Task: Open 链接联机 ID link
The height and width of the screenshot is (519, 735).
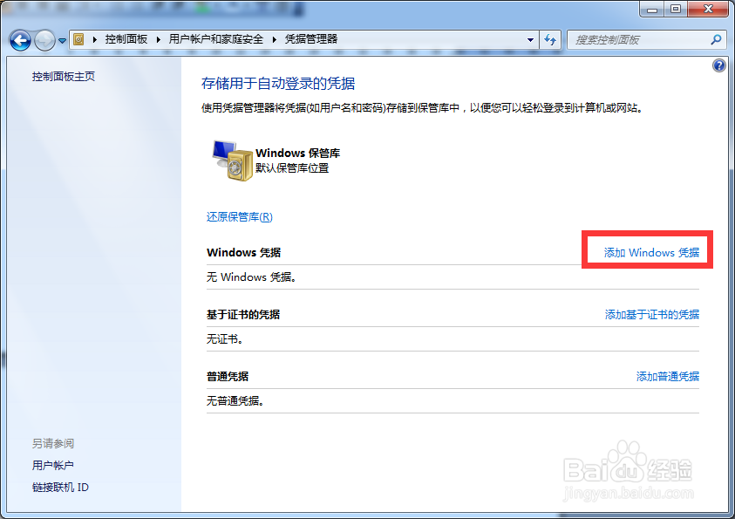Action: pyautogui.click(x=60, y=487)
